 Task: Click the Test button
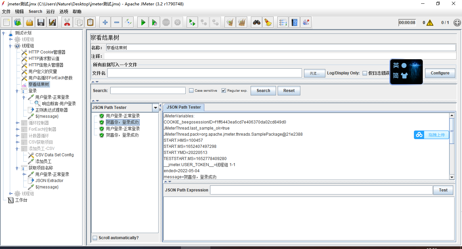tap(443, 190)
